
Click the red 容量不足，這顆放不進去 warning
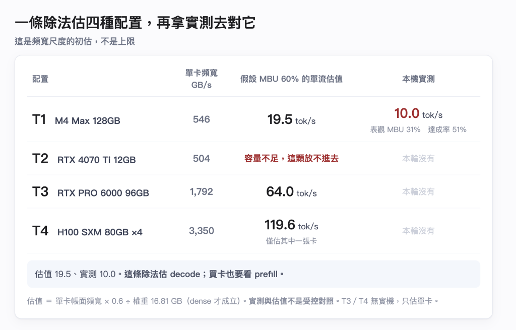291,159
